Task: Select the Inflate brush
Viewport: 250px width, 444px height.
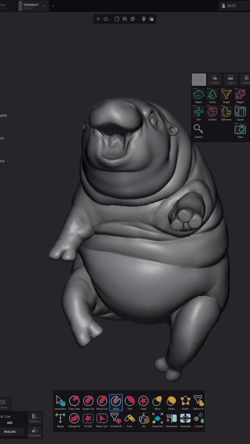Action: 171,402
